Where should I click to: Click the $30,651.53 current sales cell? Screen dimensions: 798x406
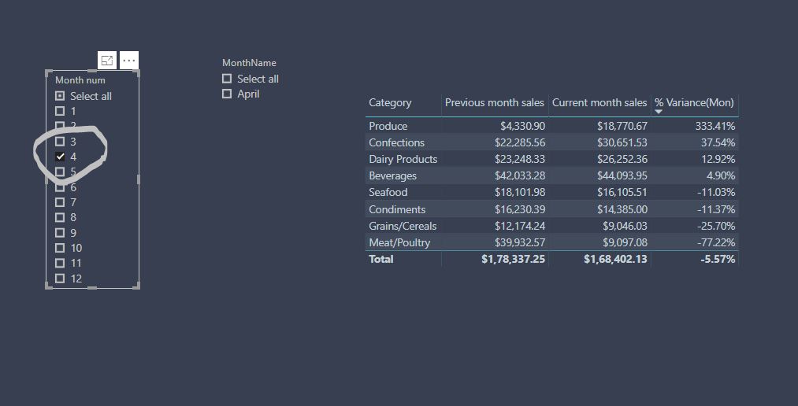[x=622, y=142]
